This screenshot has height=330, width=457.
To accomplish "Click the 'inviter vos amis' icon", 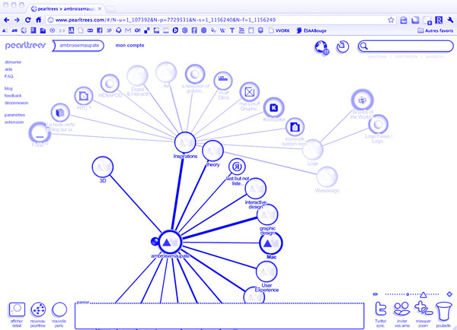I will 402,309.
